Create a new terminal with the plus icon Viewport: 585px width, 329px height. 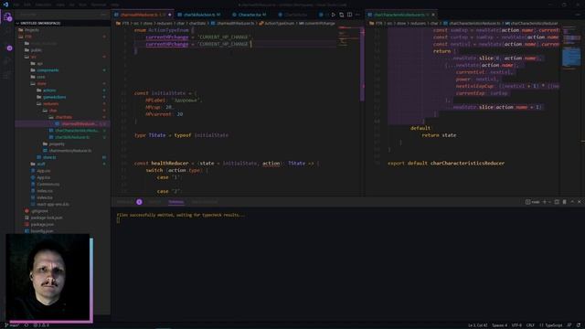click(545, 202)
